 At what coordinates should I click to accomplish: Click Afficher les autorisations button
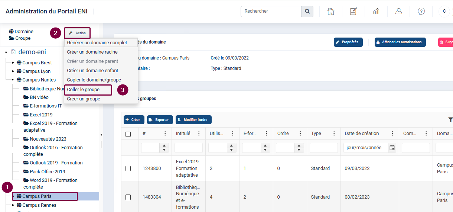click(400, 42)
